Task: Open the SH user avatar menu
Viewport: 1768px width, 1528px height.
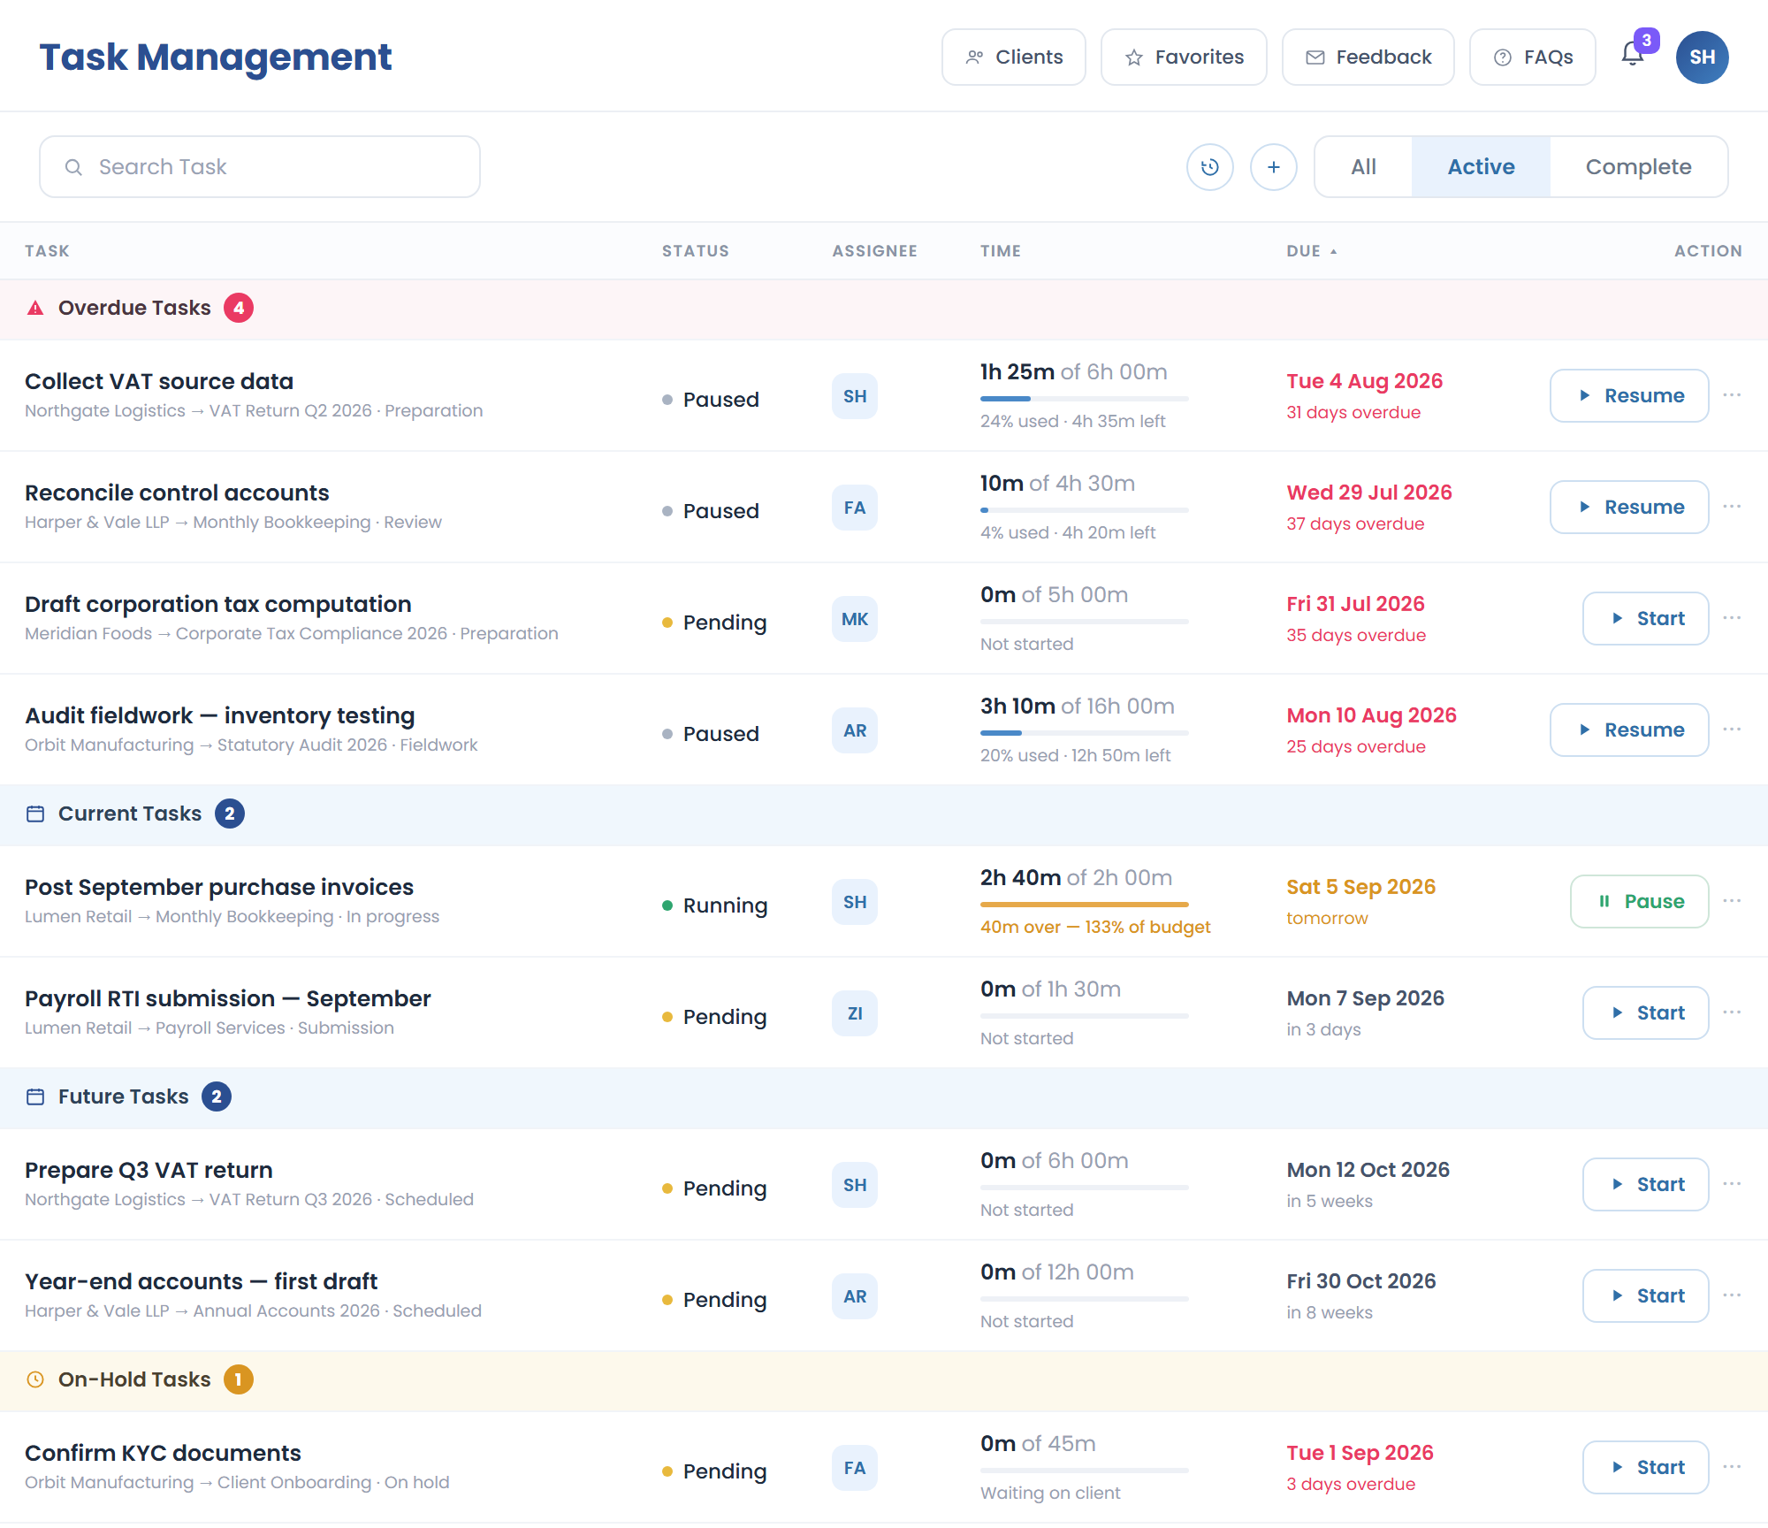Action: point(1702,57)
